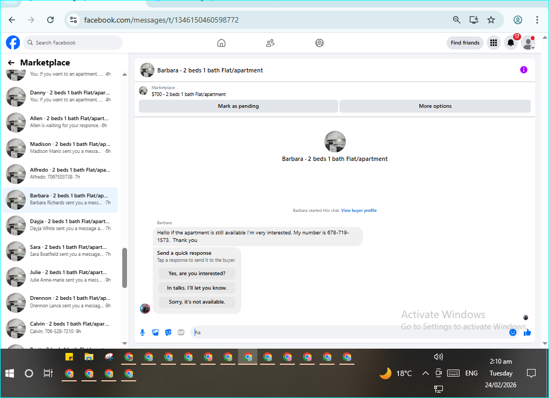
Task: Open File Explorer from taskbar
Action: click(89, 357)
